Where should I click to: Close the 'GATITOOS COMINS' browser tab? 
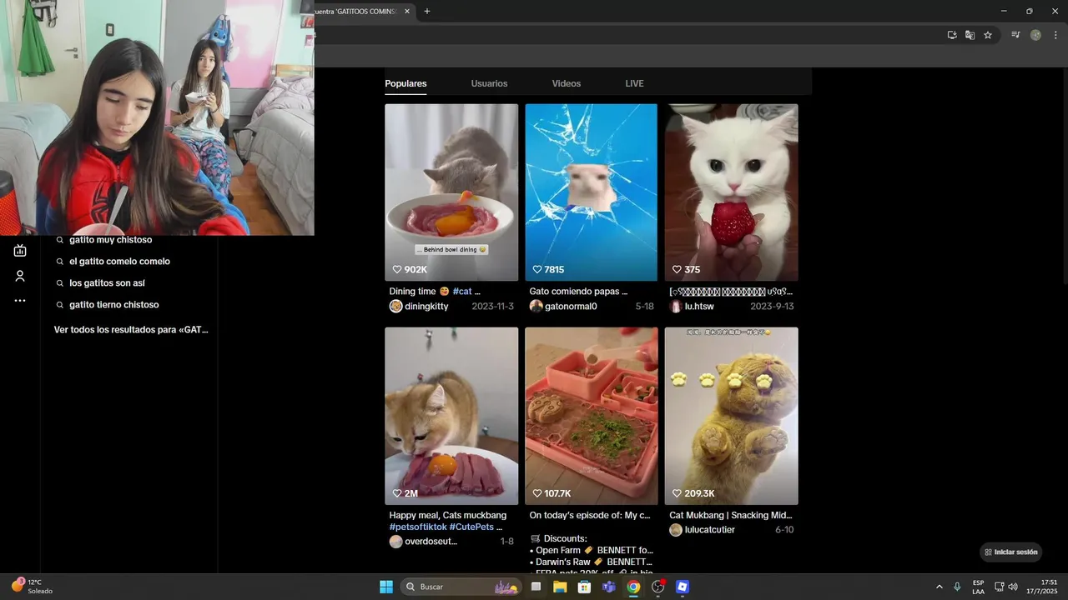click(x=407, y=12)
